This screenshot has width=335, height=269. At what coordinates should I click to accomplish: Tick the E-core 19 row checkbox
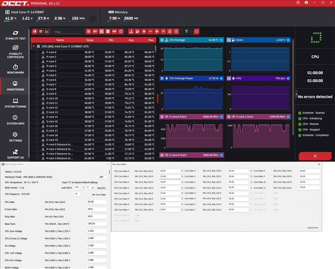point(37,140)
